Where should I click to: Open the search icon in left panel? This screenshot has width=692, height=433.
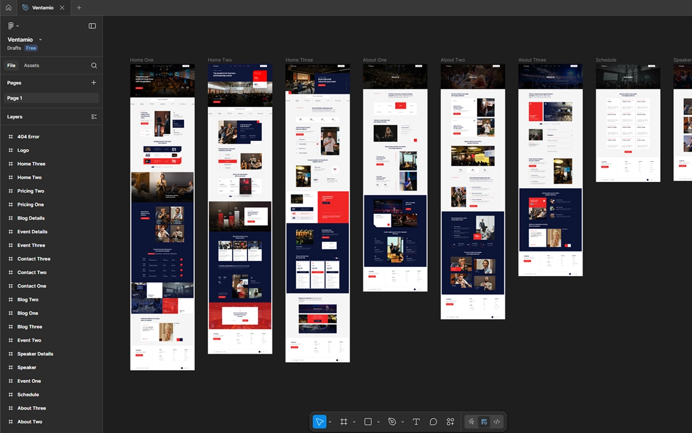(x=94, y=65)
